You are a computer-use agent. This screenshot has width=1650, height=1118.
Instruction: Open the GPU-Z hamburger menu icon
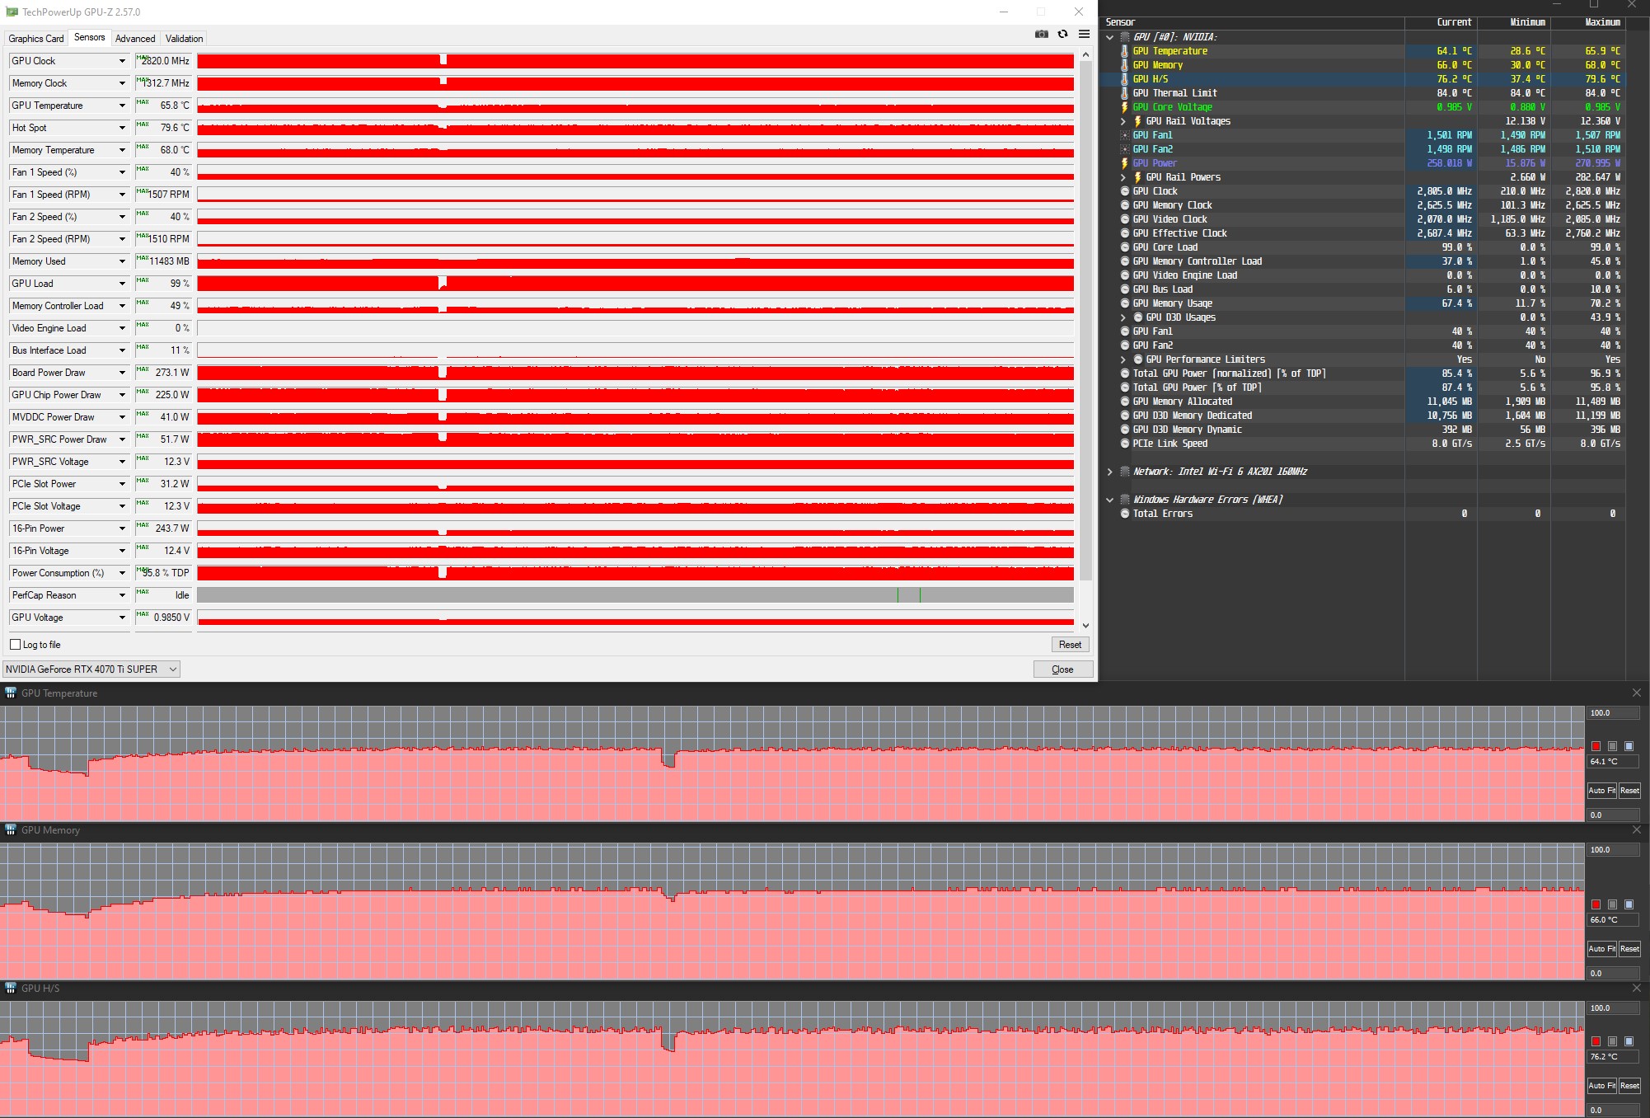coord(1085,34)
